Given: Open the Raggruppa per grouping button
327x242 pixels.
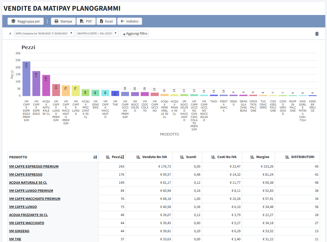Looking at the screenshot, I should coord(26,21).
